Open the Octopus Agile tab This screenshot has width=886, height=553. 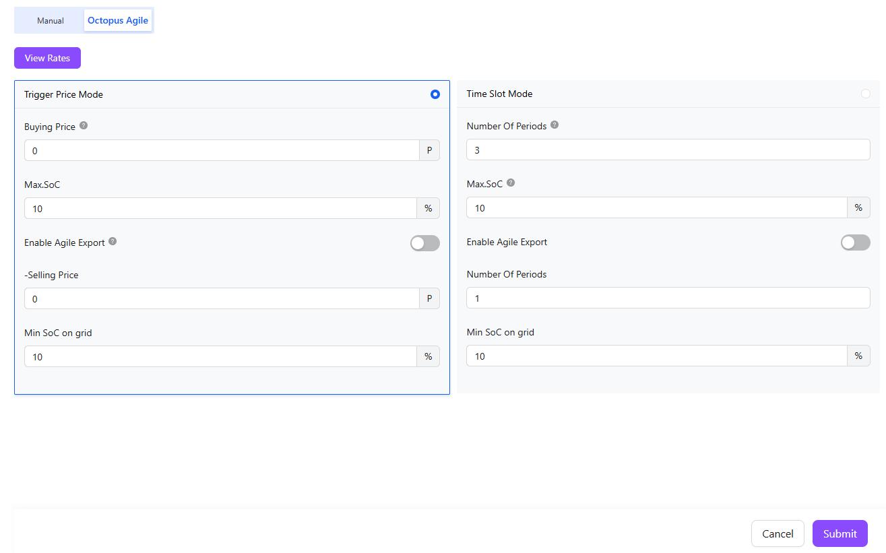(118, 21)
